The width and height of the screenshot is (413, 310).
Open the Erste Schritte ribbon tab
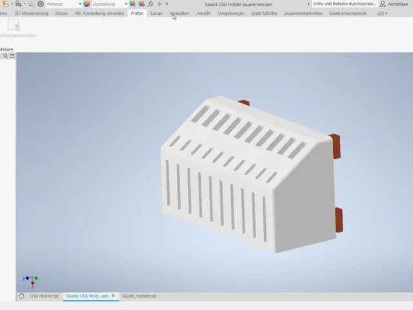[x=264, y=13]
